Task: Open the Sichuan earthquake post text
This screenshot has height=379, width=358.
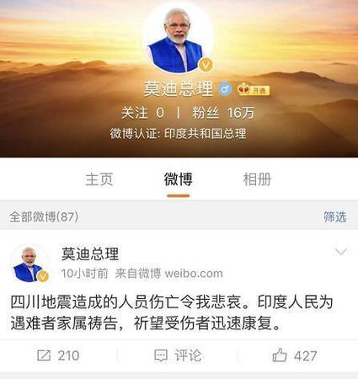Action: (x=172, y=312)
